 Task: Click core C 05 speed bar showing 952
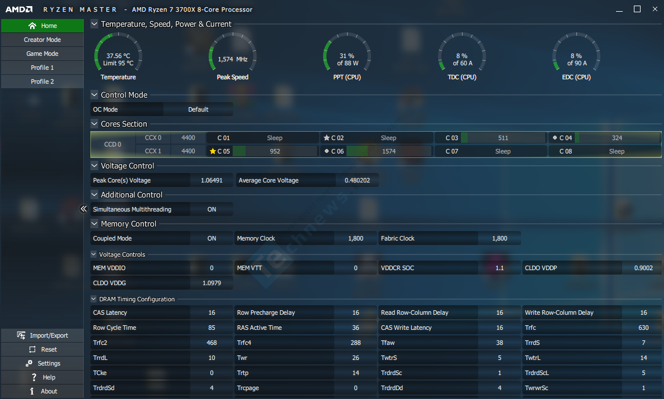pos(275,151)
